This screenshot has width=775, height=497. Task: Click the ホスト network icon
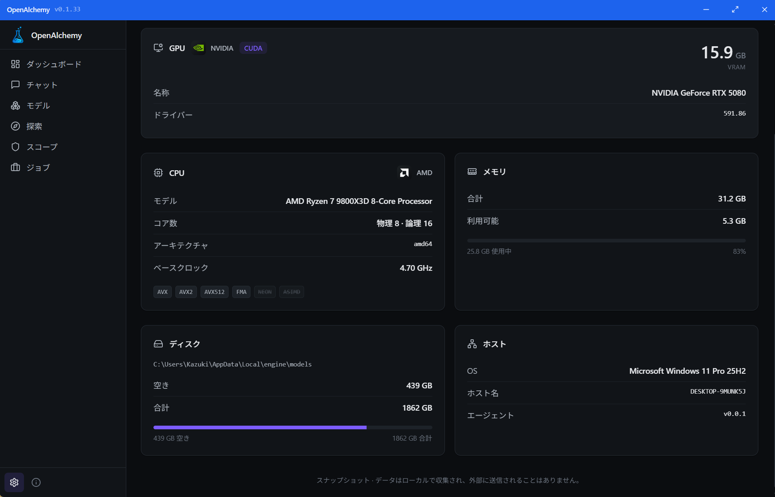pyautogui.click(x=472, y=344)
